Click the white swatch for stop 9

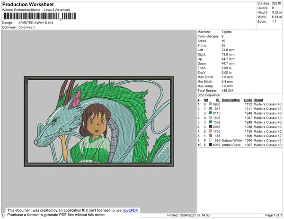point(211,140)
